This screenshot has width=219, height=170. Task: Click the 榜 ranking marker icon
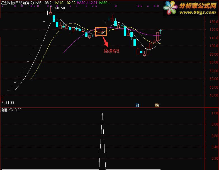point(157,105)
